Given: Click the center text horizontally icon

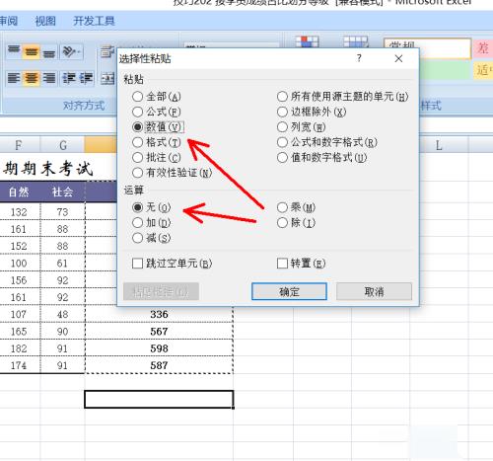Looking at the screenshot, I should click(x=32, y=78).
